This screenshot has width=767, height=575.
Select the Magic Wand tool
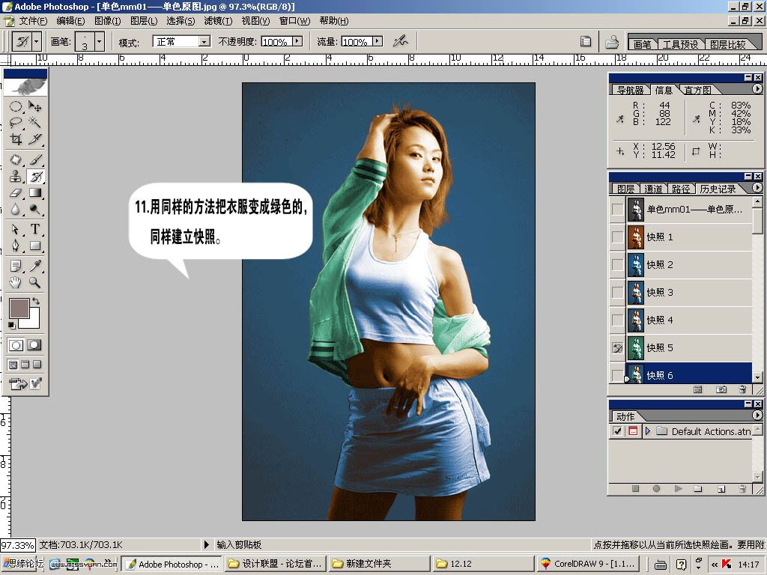34,122
